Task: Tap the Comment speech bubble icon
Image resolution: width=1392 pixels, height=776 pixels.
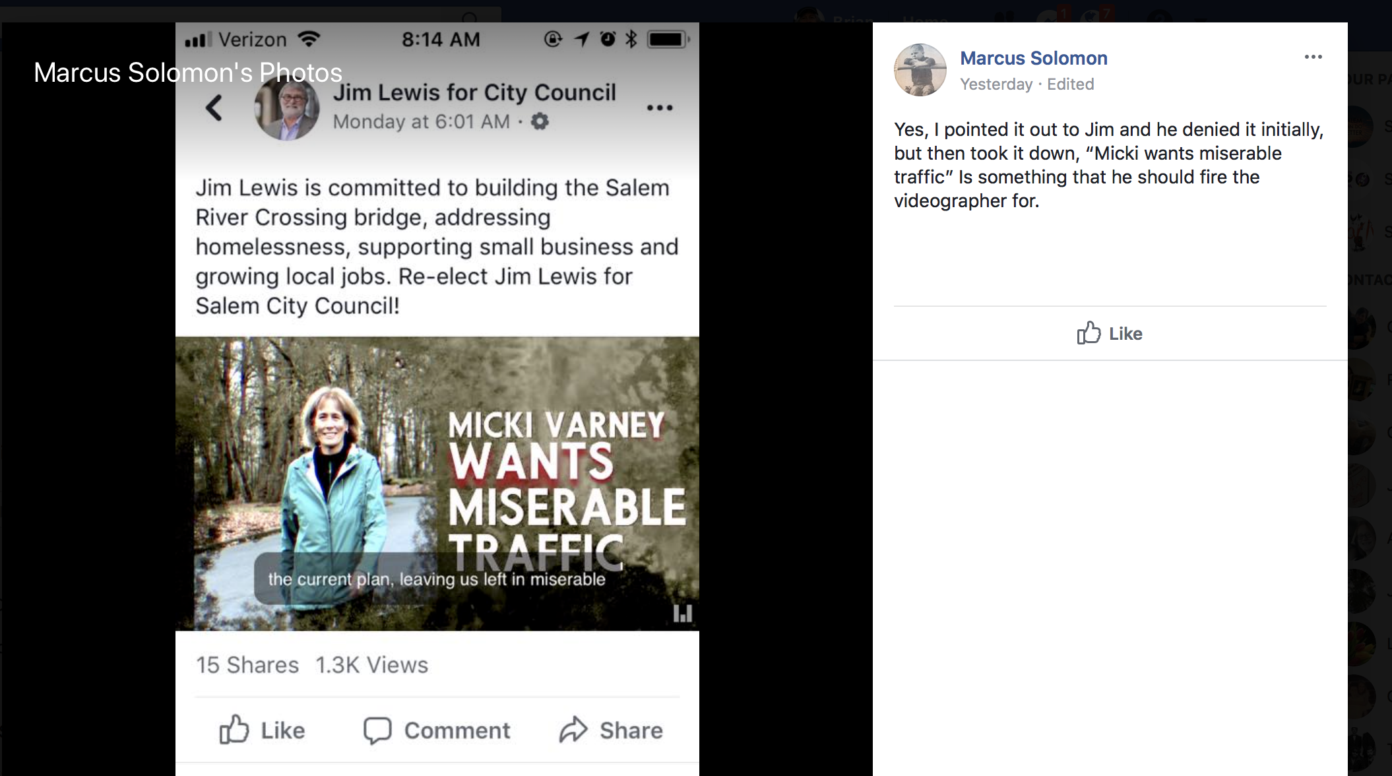Action: (377, 730)
